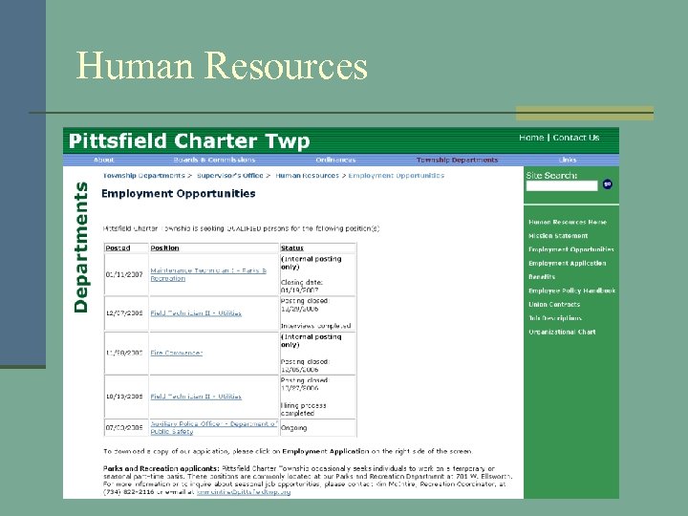688x516 pixels.
Task: Click Township Departments breadcrumb link
Action: 144,176
